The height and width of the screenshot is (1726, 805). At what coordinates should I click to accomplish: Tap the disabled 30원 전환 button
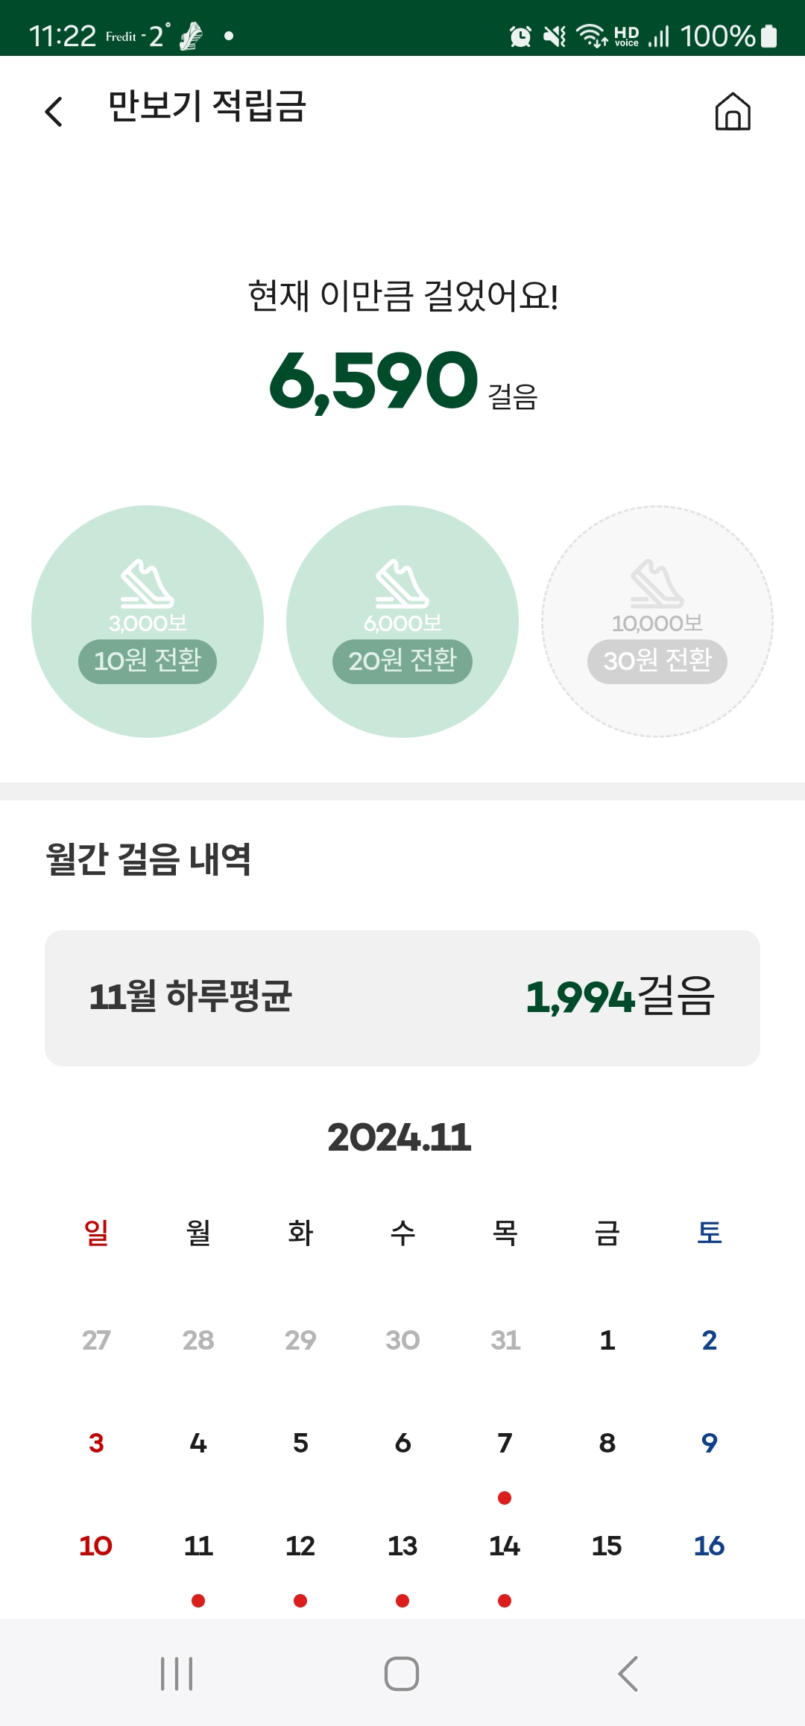[x=657, y=661]
